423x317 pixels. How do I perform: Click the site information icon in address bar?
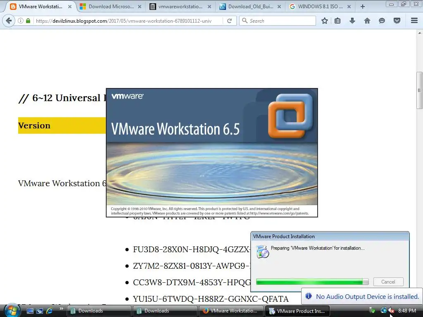coord(21,21)
